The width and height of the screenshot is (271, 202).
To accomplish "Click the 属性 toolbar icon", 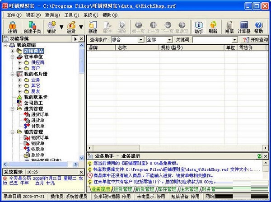I will tap(107, 27).
